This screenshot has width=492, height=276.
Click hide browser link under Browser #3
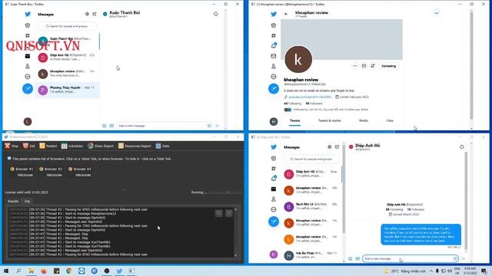coord(83,175)
